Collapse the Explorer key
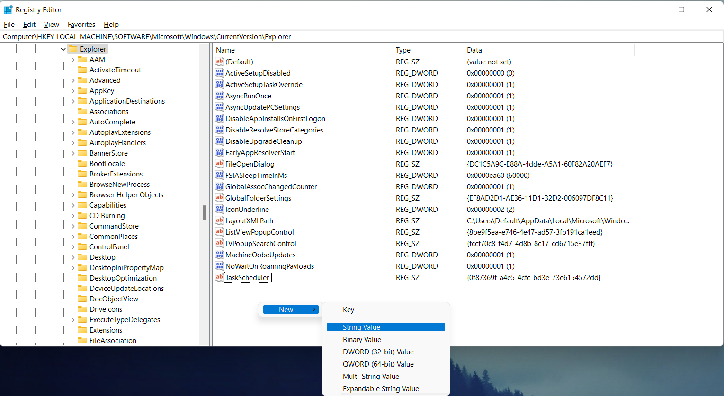Screen dimensions: 724x396 tap(63, 49)
